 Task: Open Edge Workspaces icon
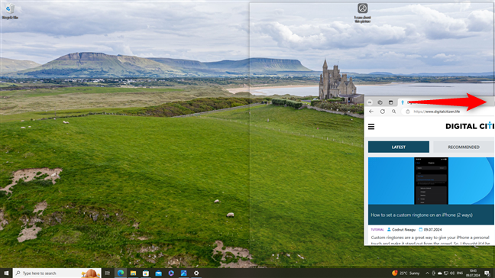coord(380,102)
